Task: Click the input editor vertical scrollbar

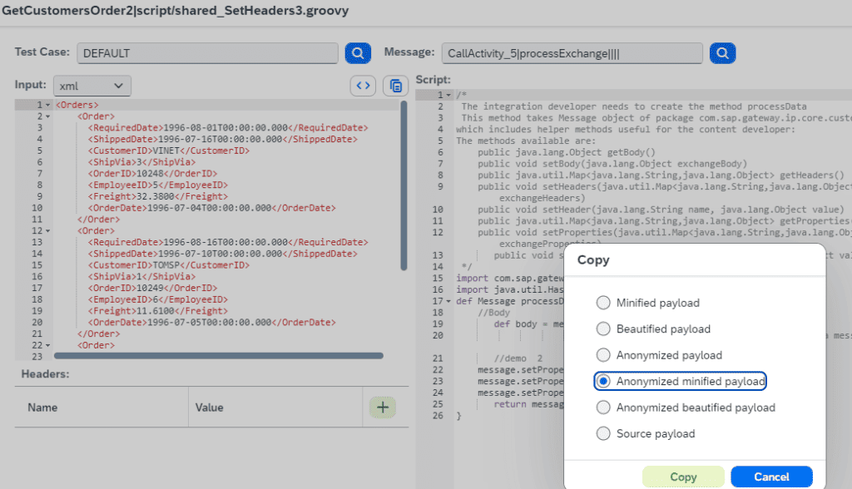Action: (404, 185)
